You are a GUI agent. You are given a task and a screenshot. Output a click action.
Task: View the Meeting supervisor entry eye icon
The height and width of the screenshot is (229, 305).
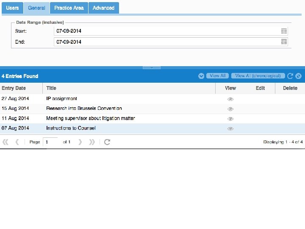point(230,119)
